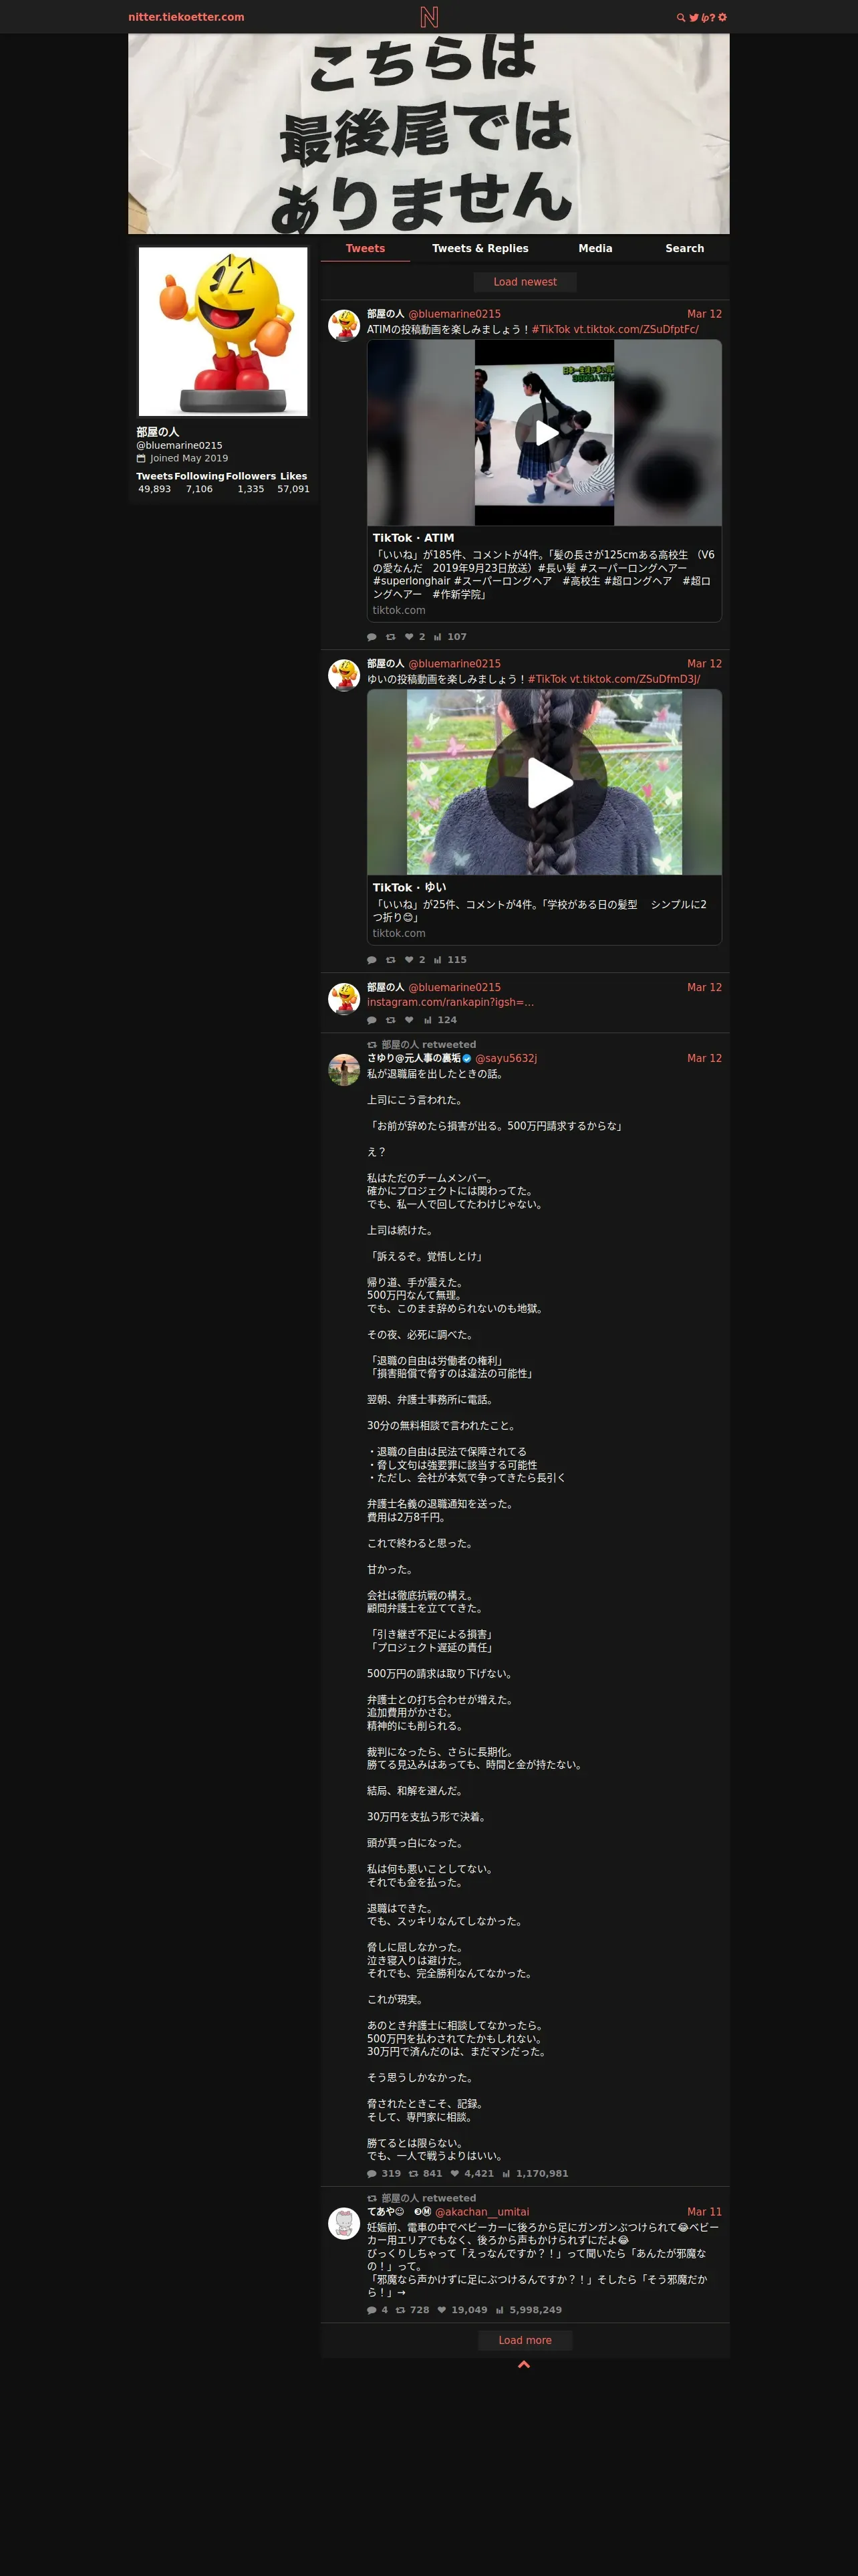The height and width of the screenshot is (2576, 858).
Task: Click the heart icon on ゆい tweet
Action: point(410,960)
